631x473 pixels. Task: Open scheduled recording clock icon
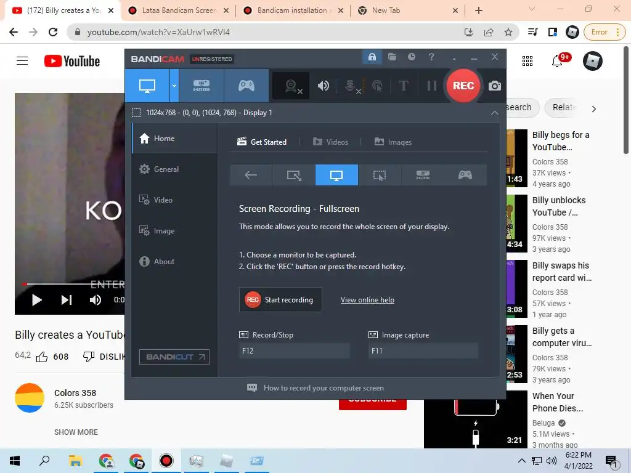pyautogui.click(x=411, y=57)
